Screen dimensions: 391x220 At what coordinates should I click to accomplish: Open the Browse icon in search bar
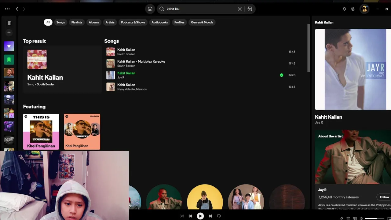tap(250, 9)
